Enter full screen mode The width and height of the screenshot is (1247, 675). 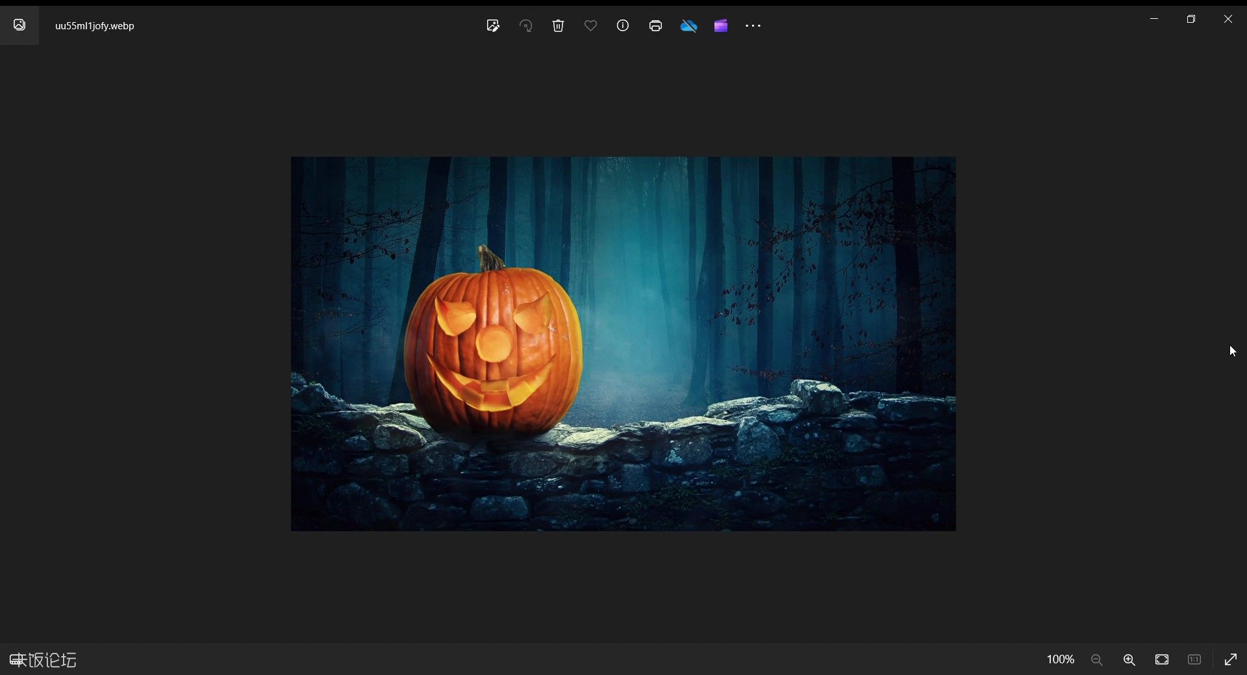1231,659
